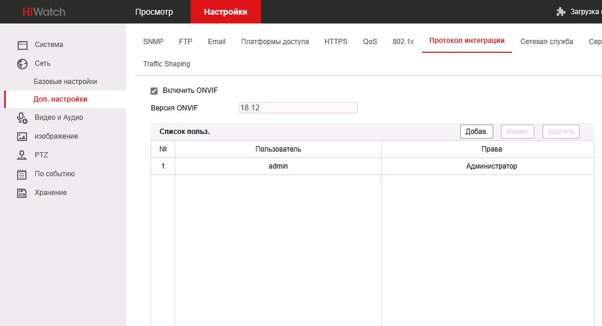Screen dimensions: 602x326
Task: Switch to Платформы доступа tab
Action: coord(275,42)
